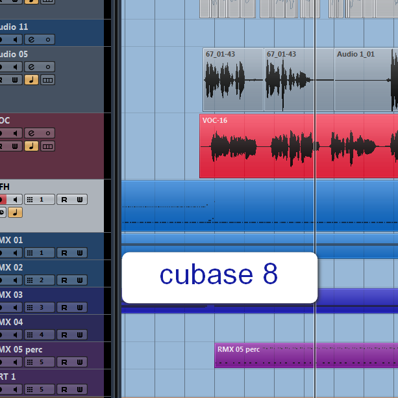Click the project cursor playhead line
Viewport: 398px width, 398px height.
[x=315, y=198]
